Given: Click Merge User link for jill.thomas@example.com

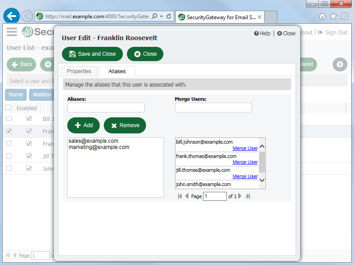Looking at the screenshot, I should (245, 176).
